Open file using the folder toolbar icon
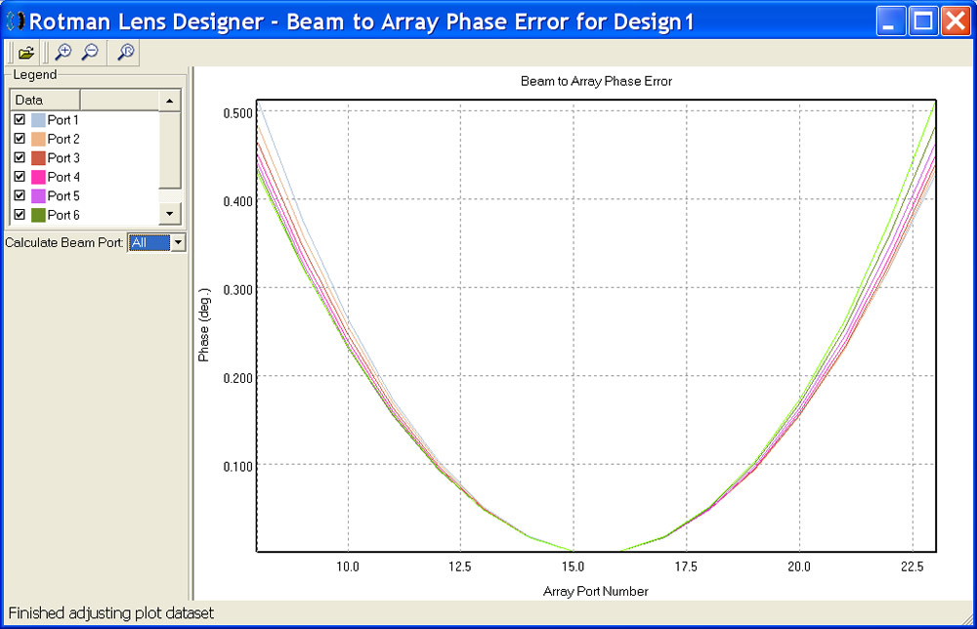The image size is (977, 629). (25, 53)
